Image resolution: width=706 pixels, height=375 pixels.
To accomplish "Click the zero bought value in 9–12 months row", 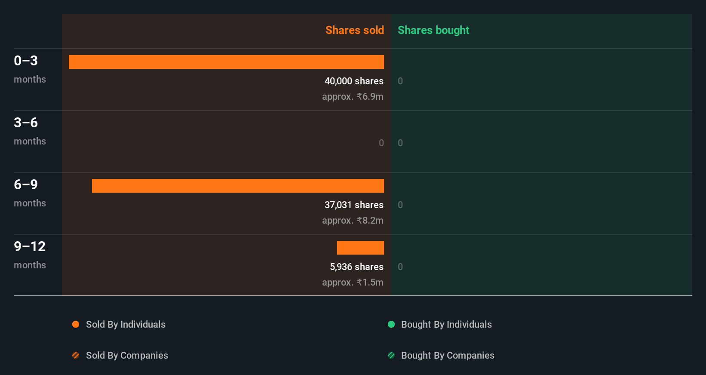I will [400, 267].
